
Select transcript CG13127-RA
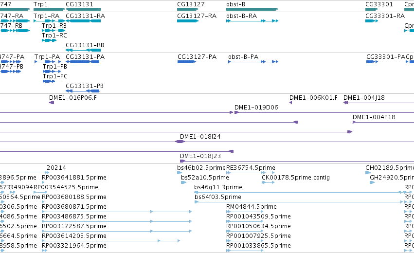click(187, 21)
